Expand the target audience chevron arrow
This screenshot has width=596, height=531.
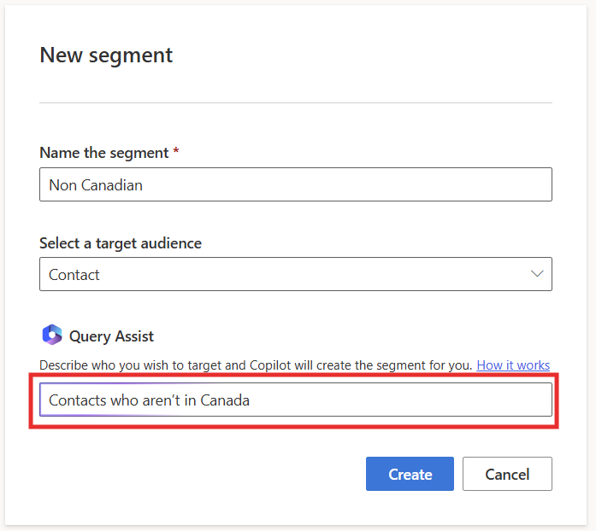pyautogui.click(x=537, y=274)
